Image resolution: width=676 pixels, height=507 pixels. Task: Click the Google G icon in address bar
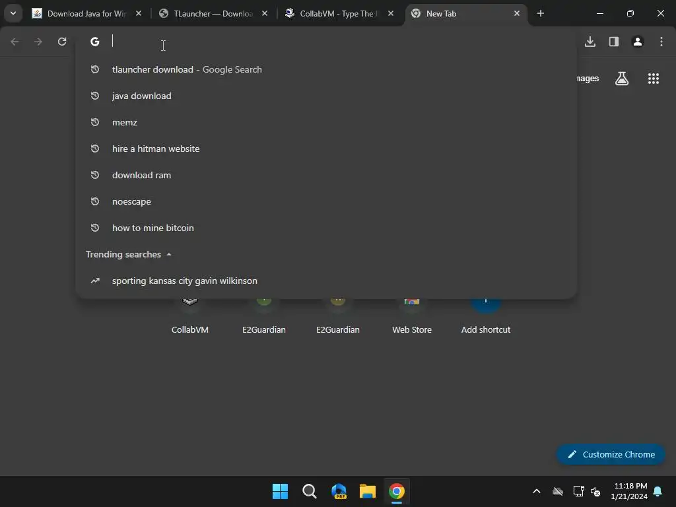pyautogui.click(x=95, y=42)
